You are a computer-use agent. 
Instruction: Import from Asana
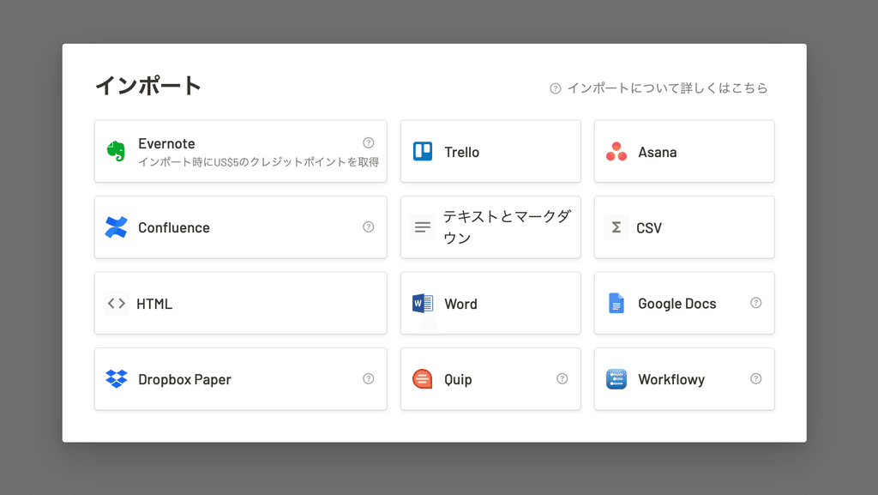(x=684, y=151)
